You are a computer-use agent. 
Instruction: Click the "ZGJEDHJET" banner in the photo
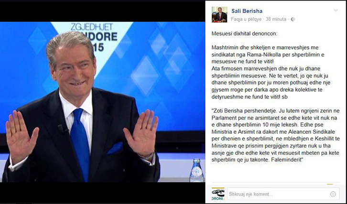pyautogui.click(x=92, y=27)
